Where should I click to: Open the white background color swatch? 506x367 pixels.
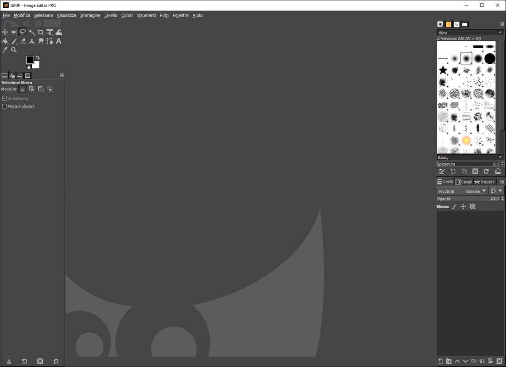(36, 66)
